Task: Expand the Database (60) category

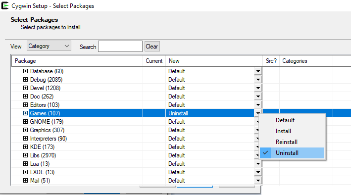Action: pyautogui.click(x=26, y=71)
